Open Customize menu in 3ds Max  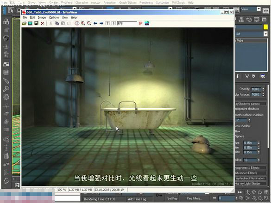coord(162,3)
